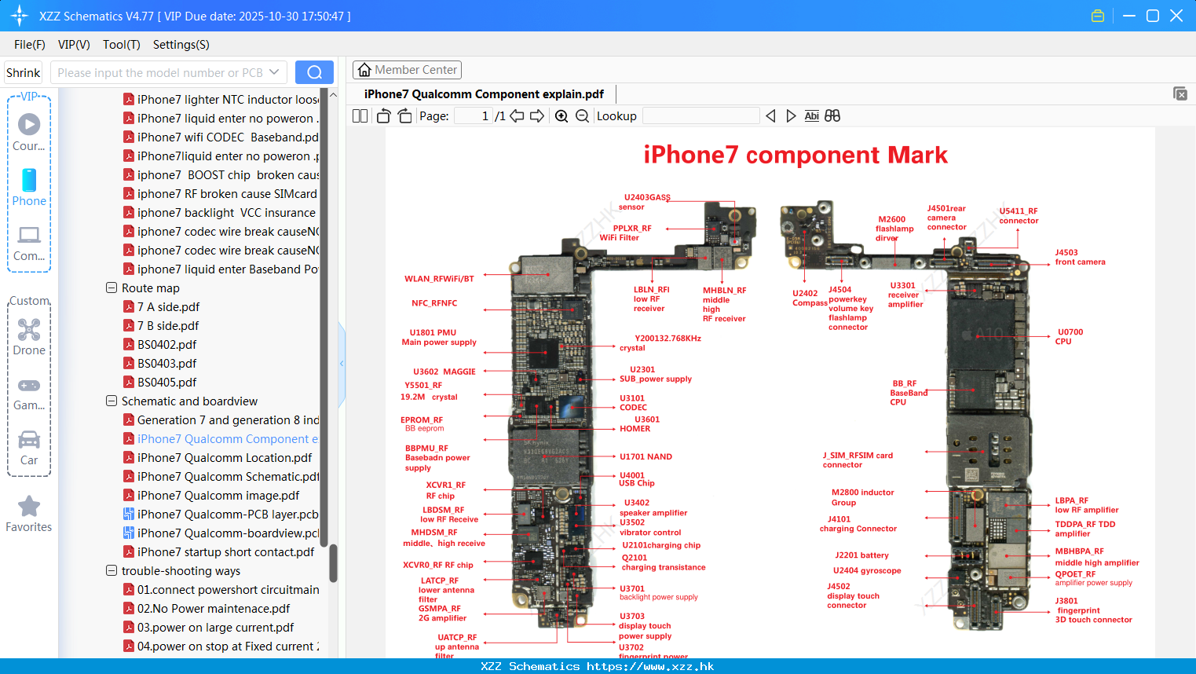Collapse the Route map folder
Viewport: 1196px width, 674px height.
point(112,288)
